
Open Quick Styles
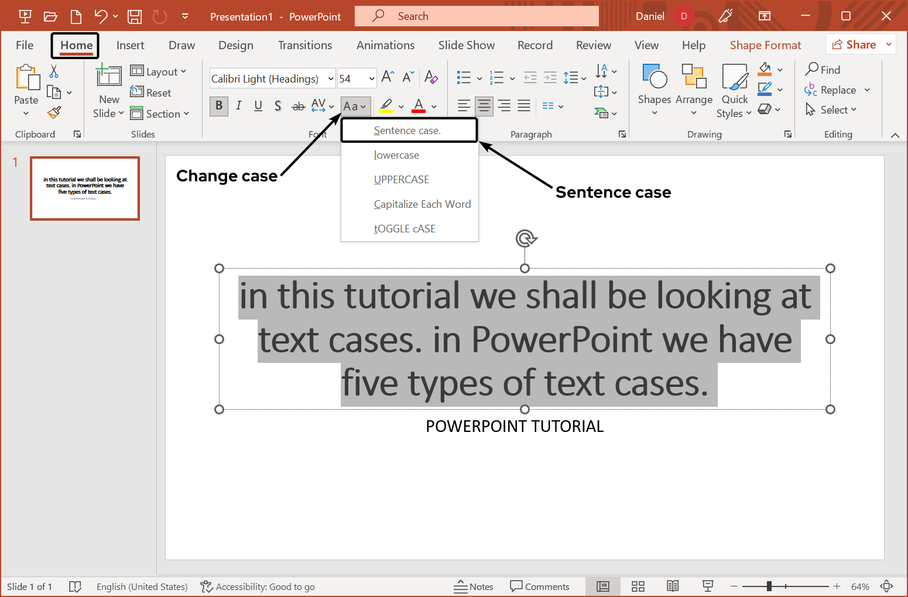(734, 91)
